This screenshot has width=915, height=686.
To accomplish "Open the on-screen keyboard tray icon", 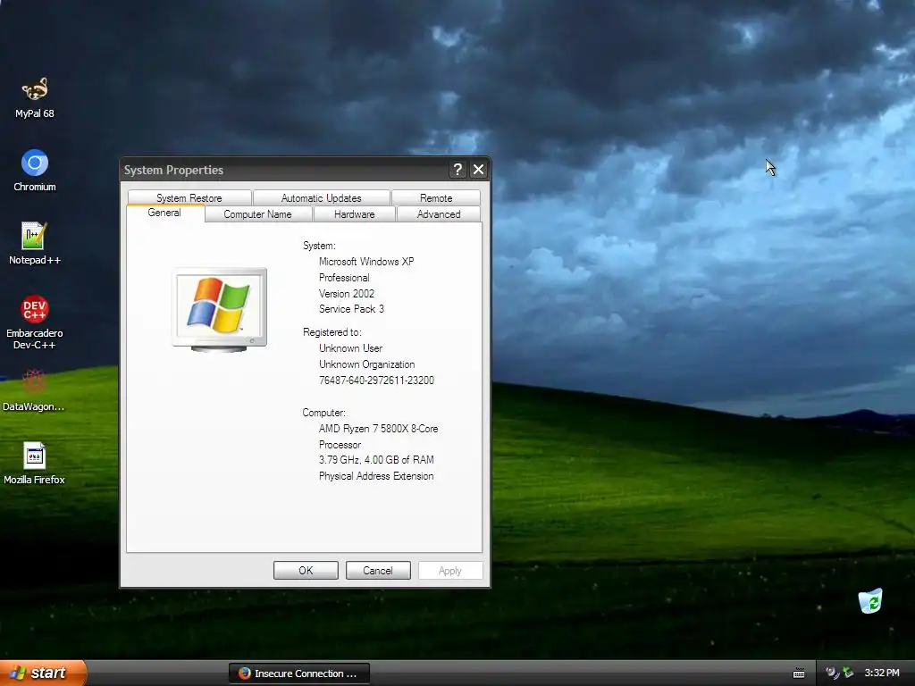I will click(x=799, y=673).
